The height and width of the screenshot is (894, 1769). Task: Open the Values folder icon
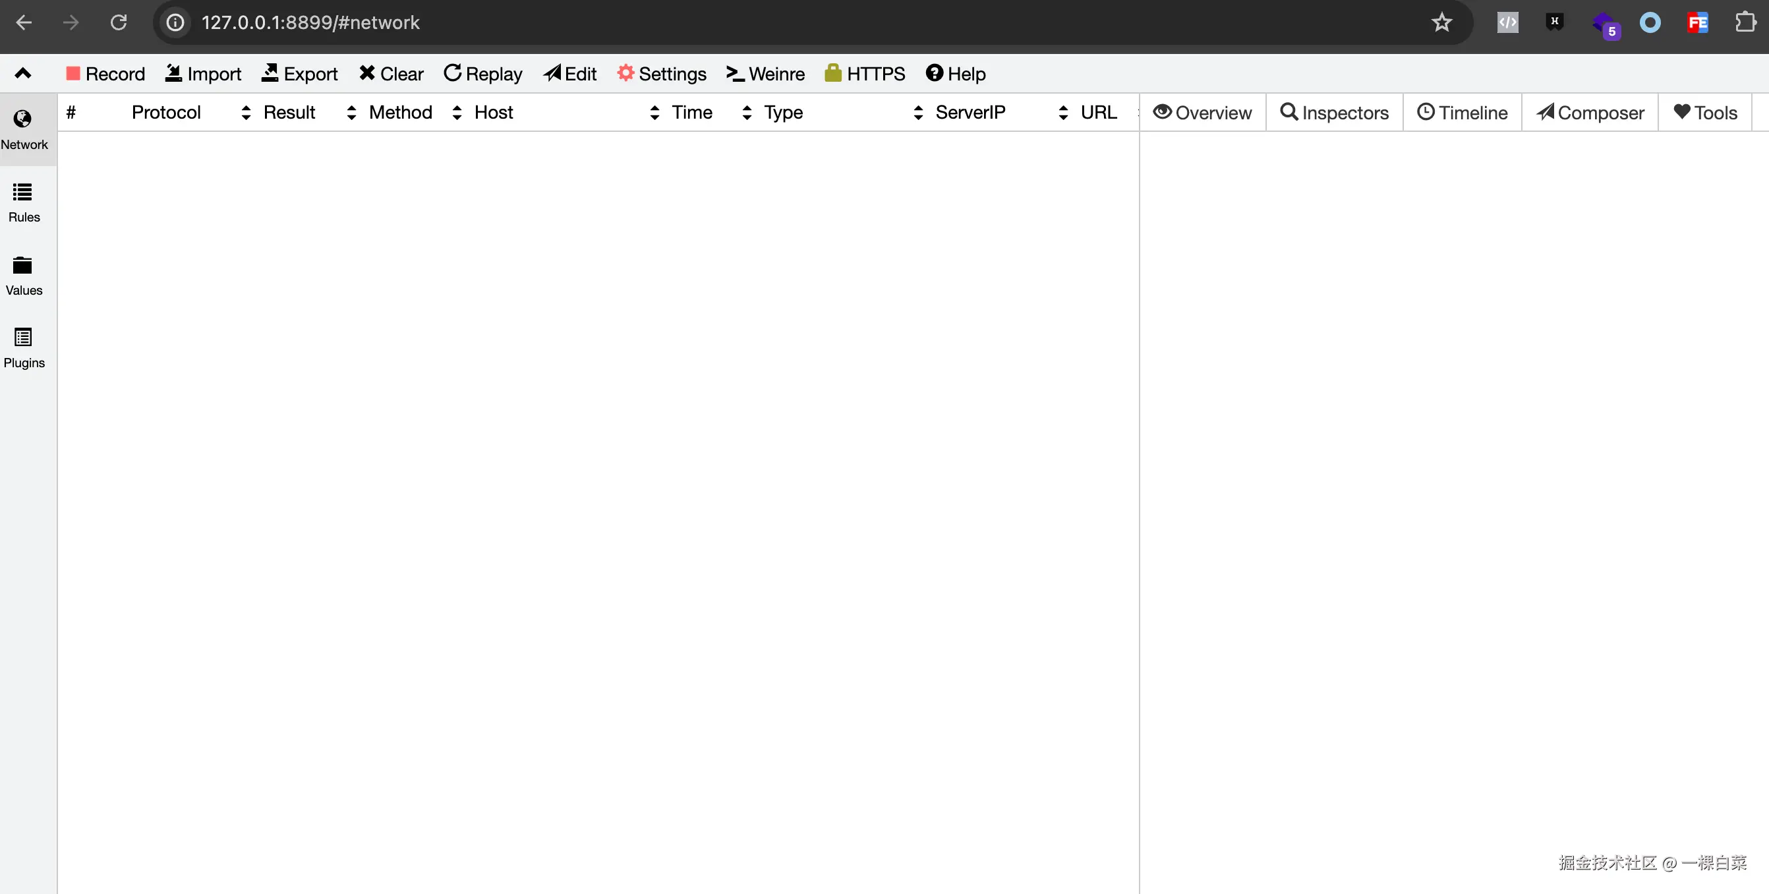coord(22,265)
